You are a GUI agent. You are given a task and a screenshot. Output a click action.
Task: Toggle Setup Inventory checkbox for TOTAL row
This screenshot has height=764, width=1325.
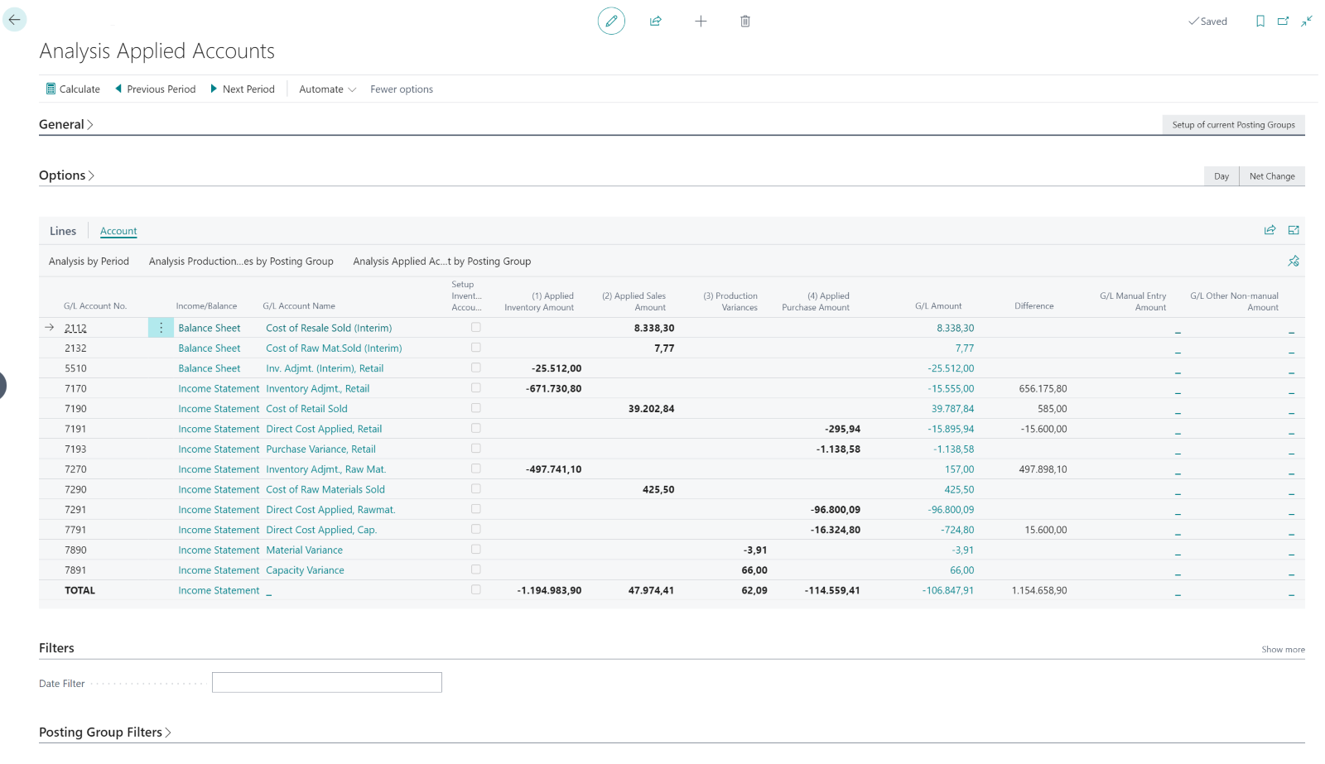(476, 589)
